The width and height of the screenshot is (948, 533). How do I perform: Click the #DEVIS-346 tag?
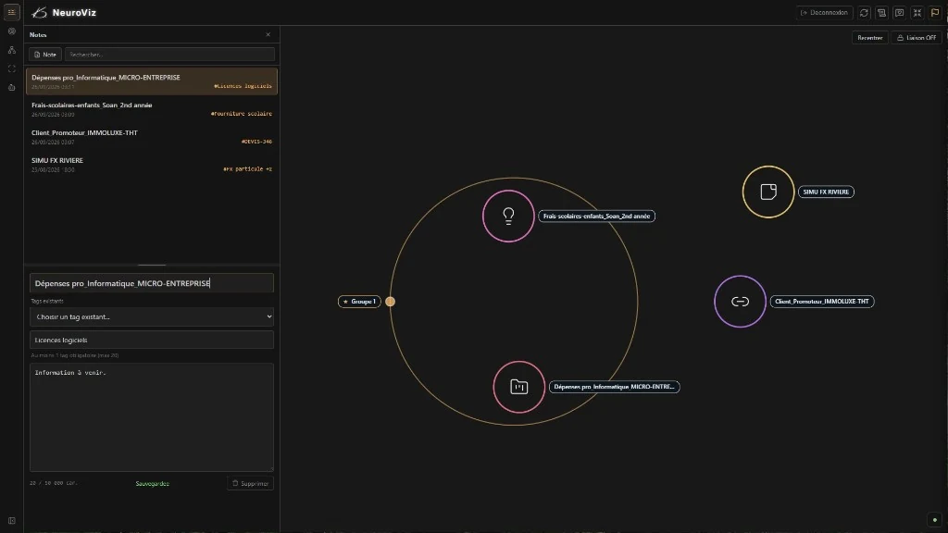(x=256, y=142)
